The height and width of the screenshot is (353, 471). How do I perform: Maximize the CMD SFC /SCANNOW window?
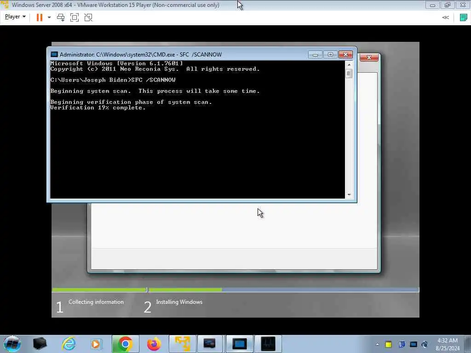click(x=330, y=55)
